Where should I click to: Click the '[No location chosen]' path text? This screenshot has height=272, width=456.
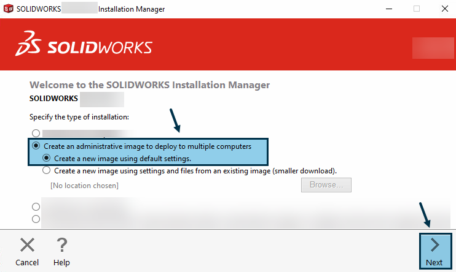coord(84,185)
